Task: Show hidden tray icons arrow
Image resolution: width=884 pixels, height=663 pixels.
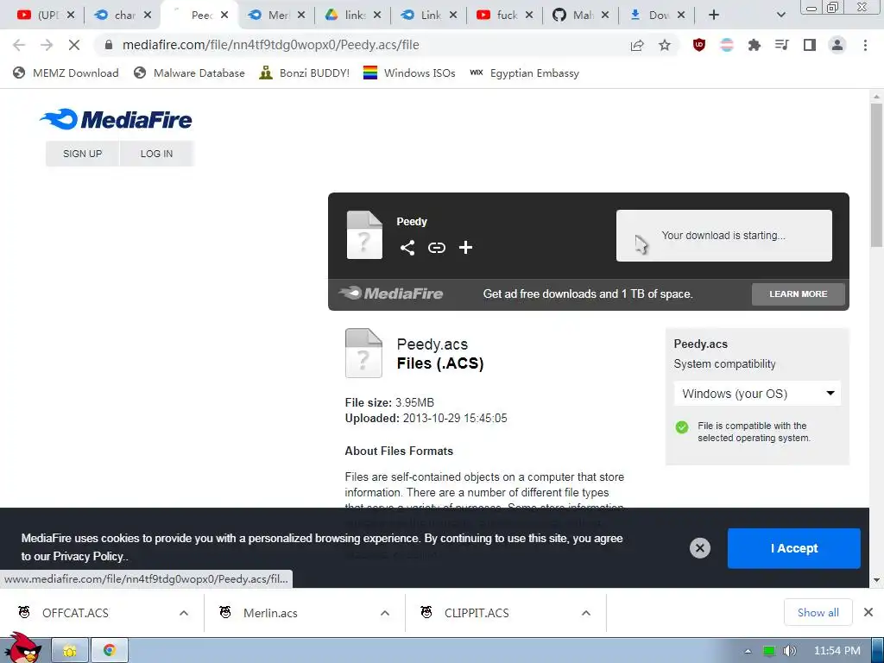Action: (748, 651)
